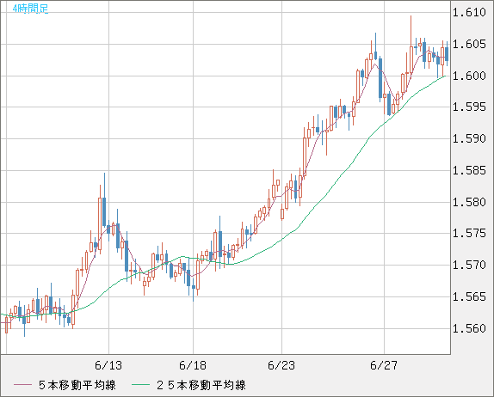The height and width of the screenshot is (397, 494).
Task: Click the 1.585 price axis label
Action: click(x=469, y=170)
